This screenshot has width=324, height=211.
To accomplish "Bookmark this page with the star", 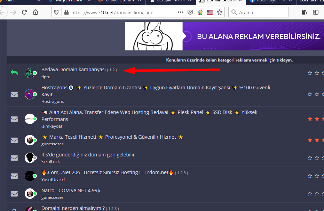I will pyautogui.click(x=220, y=13).
